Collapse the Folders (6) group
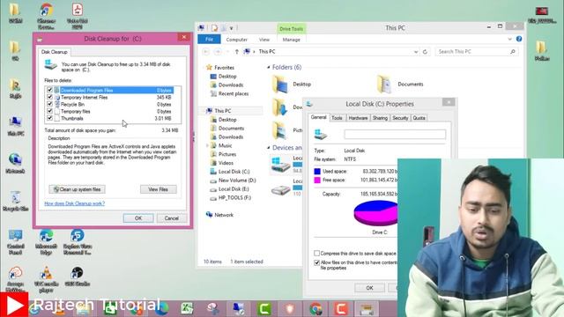This screenshot has width=564, height=317. pos(268,67)
